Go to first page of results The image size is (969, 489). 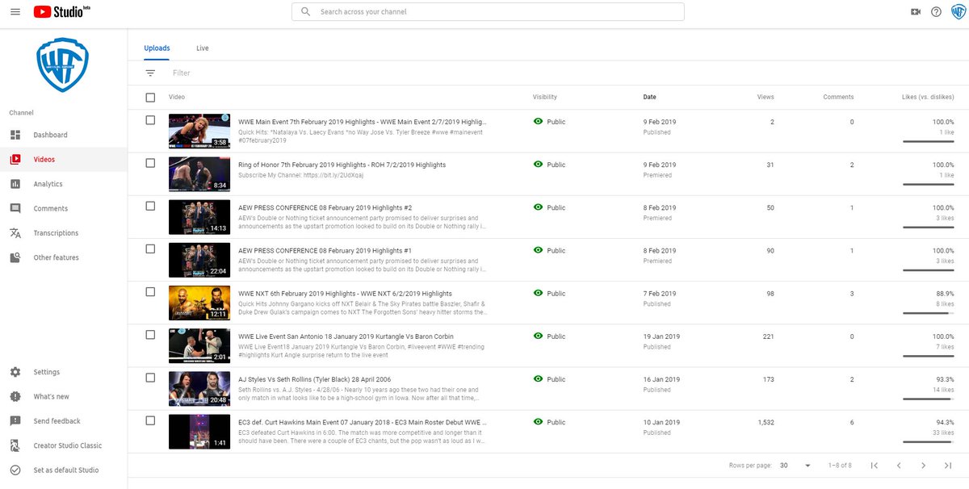pos(874,466)
